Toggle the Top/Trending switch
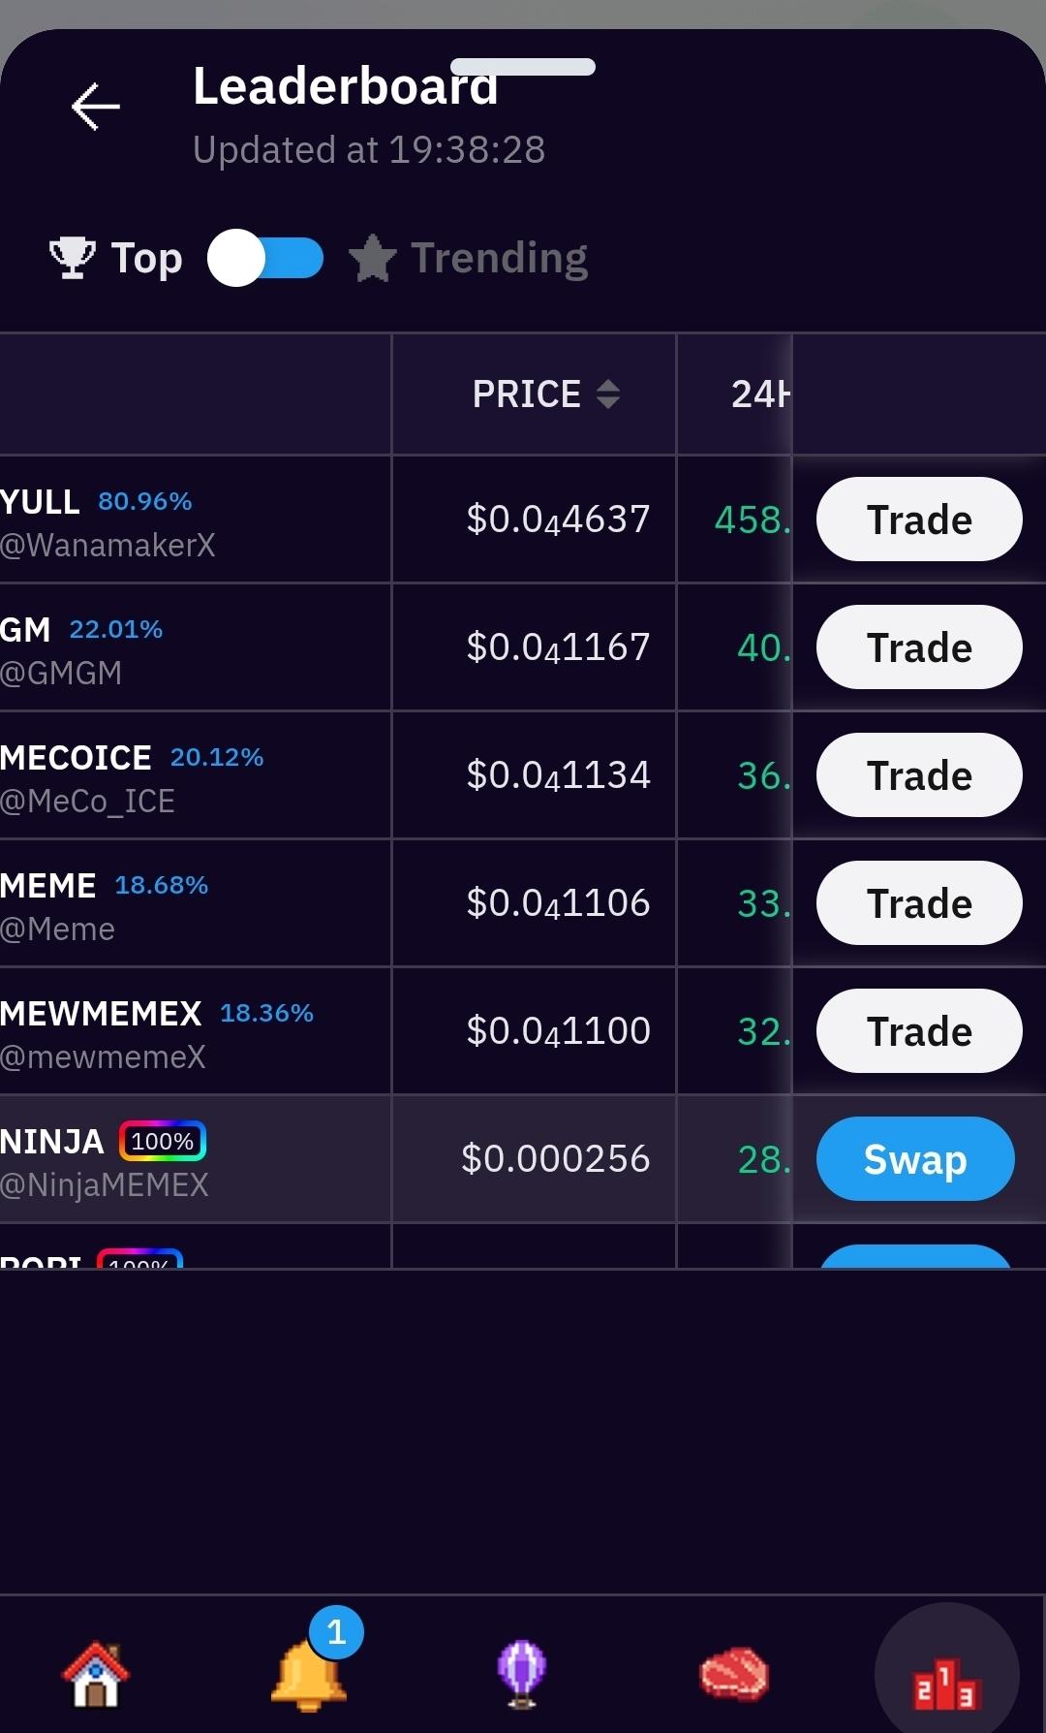The height and width of the screenshot is (1733, 1046). tap(265, 258)
